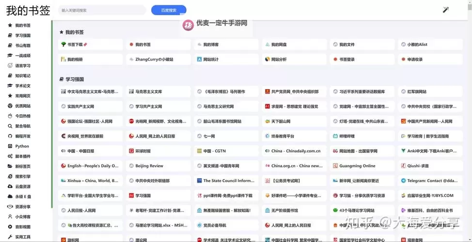Click the book icon beside sidebar 学习强国
The image size is (472, 242).
(10, 35)
